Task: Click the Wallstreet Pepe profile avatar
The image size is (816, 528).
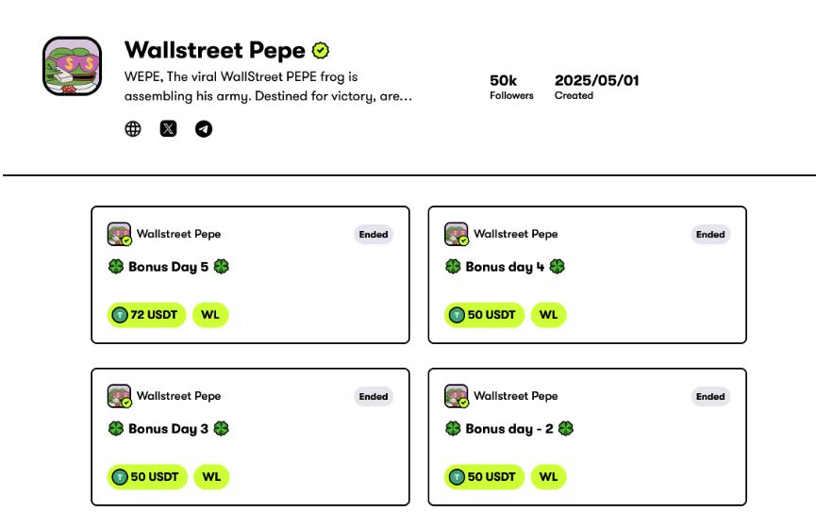Action: tap(73, 66)
